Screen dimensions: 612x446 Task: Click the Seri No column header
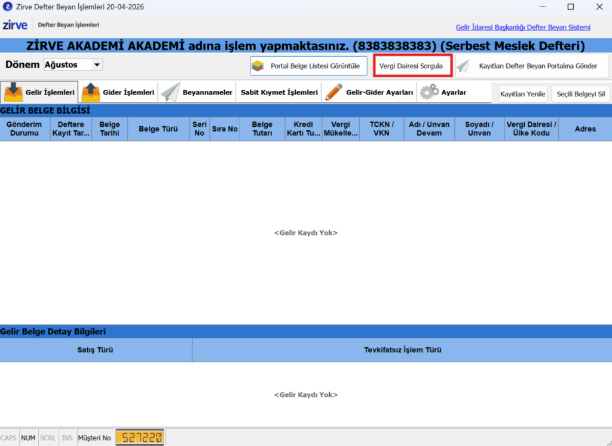tap(200, 129)
